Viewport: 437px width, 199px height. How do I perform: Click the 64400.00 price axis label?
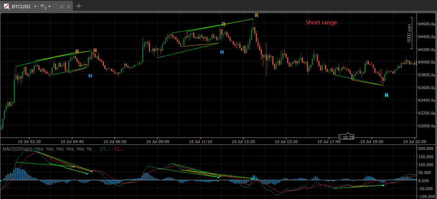pyautogui.click(x=427, y=37)
